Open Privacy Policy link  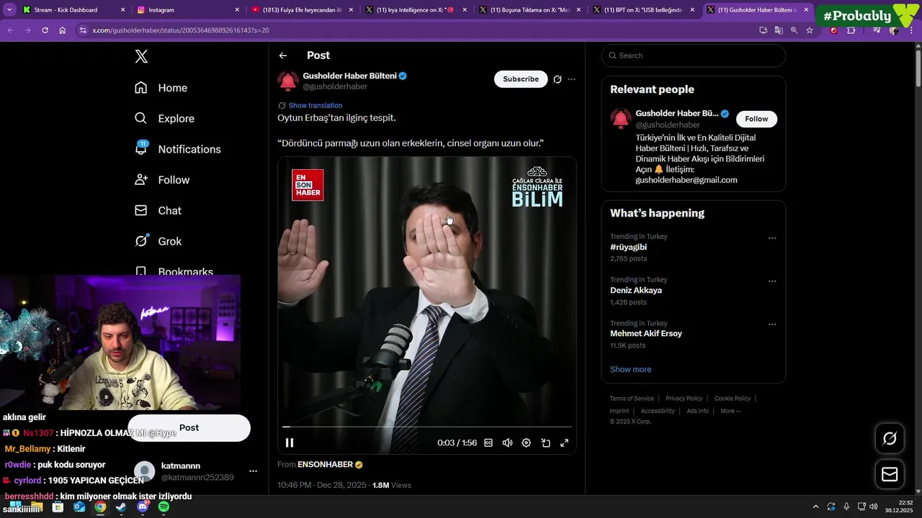tap(684, 399)
